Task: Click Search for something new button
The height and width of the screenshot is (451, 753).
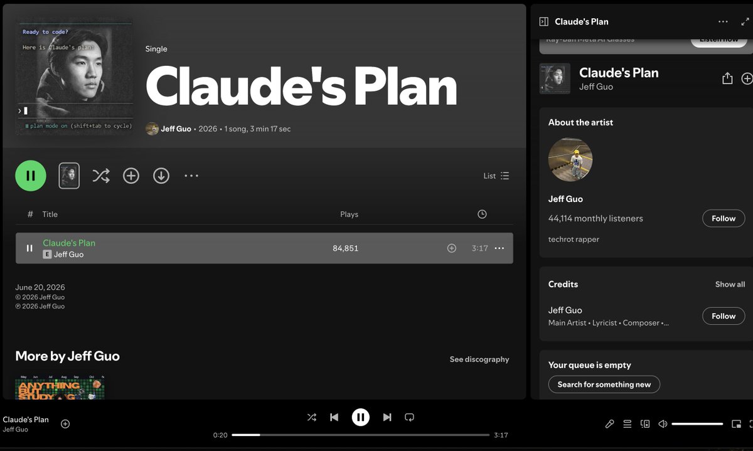Action: (604, 385)
